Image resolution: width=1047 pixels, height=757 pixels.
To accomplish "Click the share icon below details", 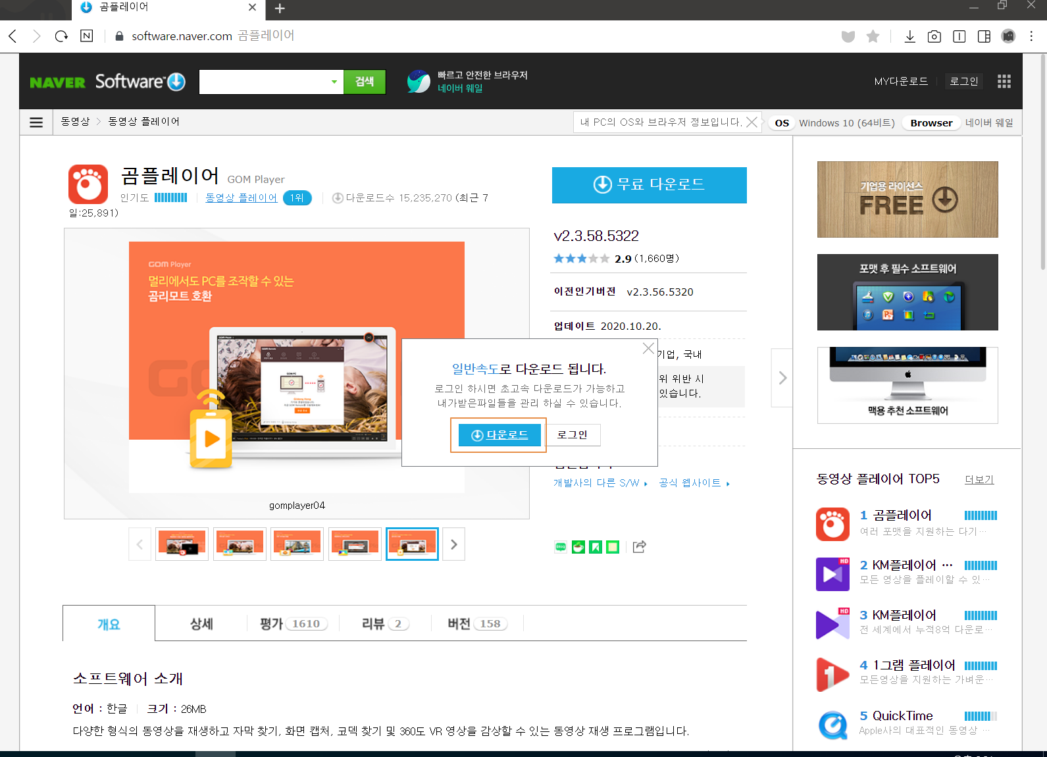I will [639, 546].
